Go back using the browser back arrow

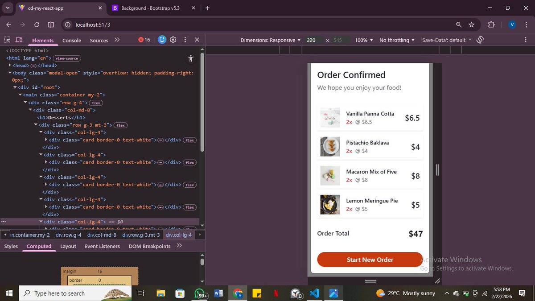(9, 25)
